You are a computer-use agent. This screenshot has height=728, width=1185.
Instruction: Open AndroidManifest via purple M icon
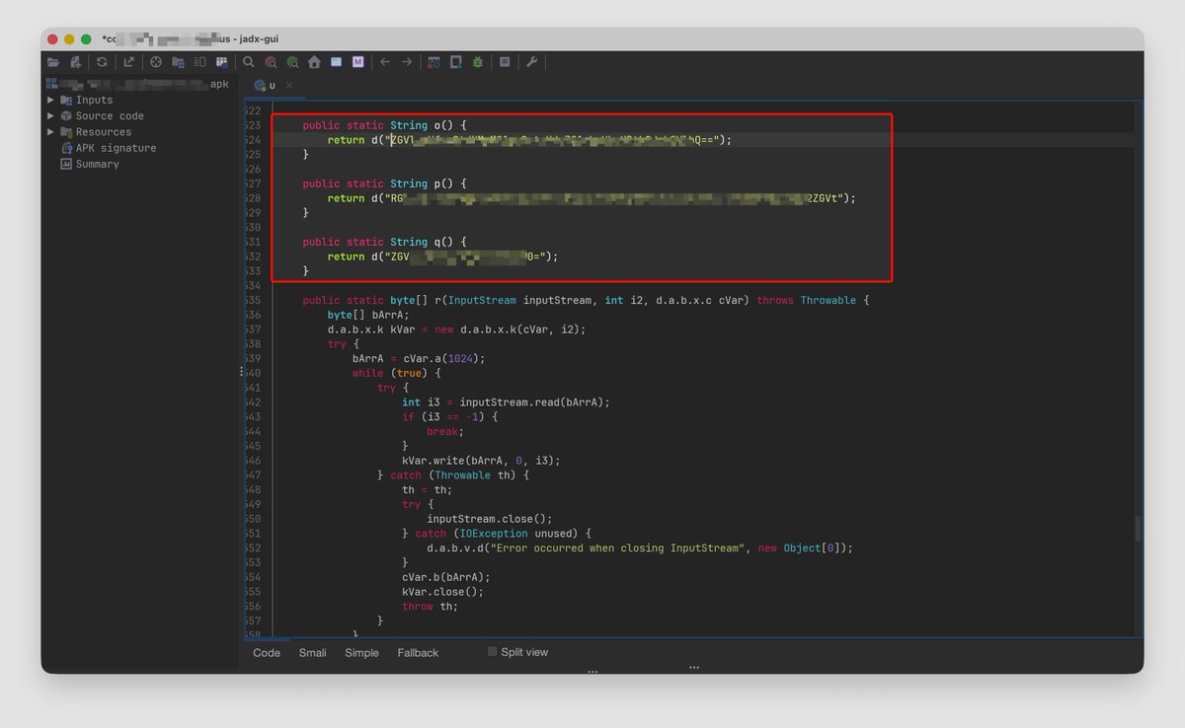coord(357,62)
